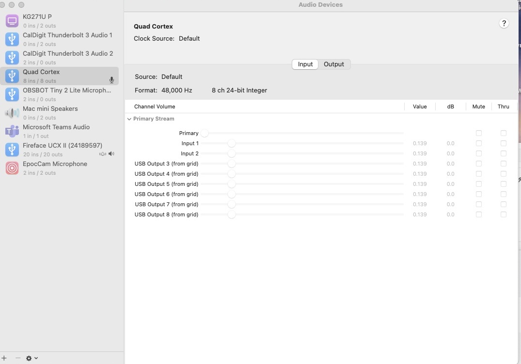The width and height of the screenshot is (521, 364).
Task: Toggle Mute checkbox for USB Output 7
Action: (x=478, y=204)
